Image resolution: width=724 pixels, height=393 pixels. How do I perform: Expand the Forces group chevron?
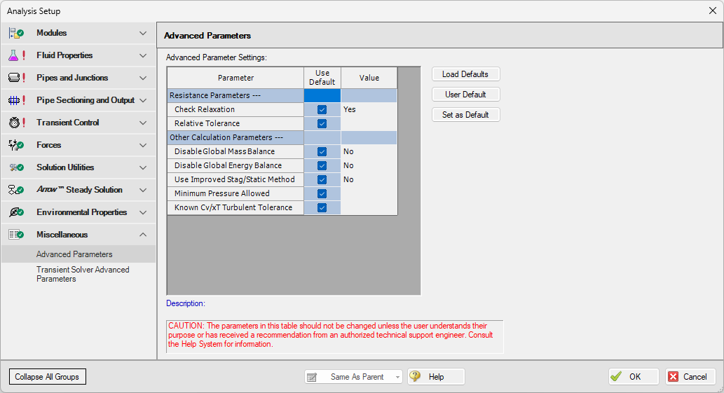(143, 145)
